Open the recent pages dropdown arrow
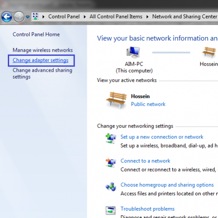This screenshot has height=218, width=218. pos(27,17)
